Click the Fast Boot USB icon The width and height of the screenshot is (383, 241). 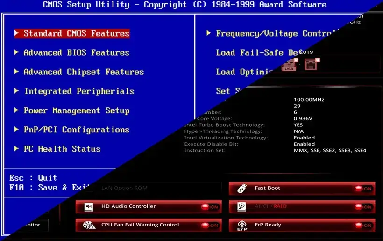[242, 189]
